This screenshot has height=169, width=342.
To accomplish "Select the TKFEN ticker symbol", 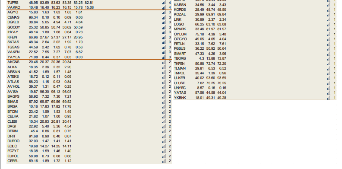I will tap(179, 64).
